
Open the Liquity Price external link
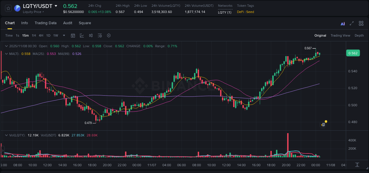click(32, 12)
